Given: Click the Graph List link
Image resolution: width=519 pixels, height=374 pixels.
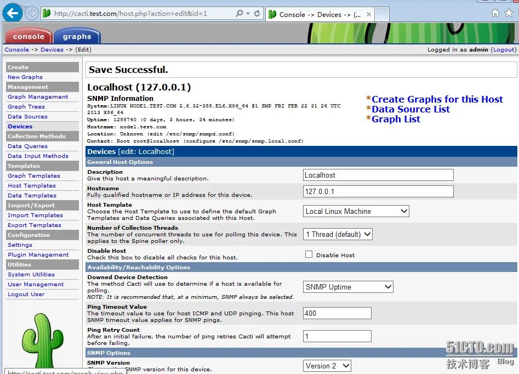Looking at the screenshot, I should 396,119.
